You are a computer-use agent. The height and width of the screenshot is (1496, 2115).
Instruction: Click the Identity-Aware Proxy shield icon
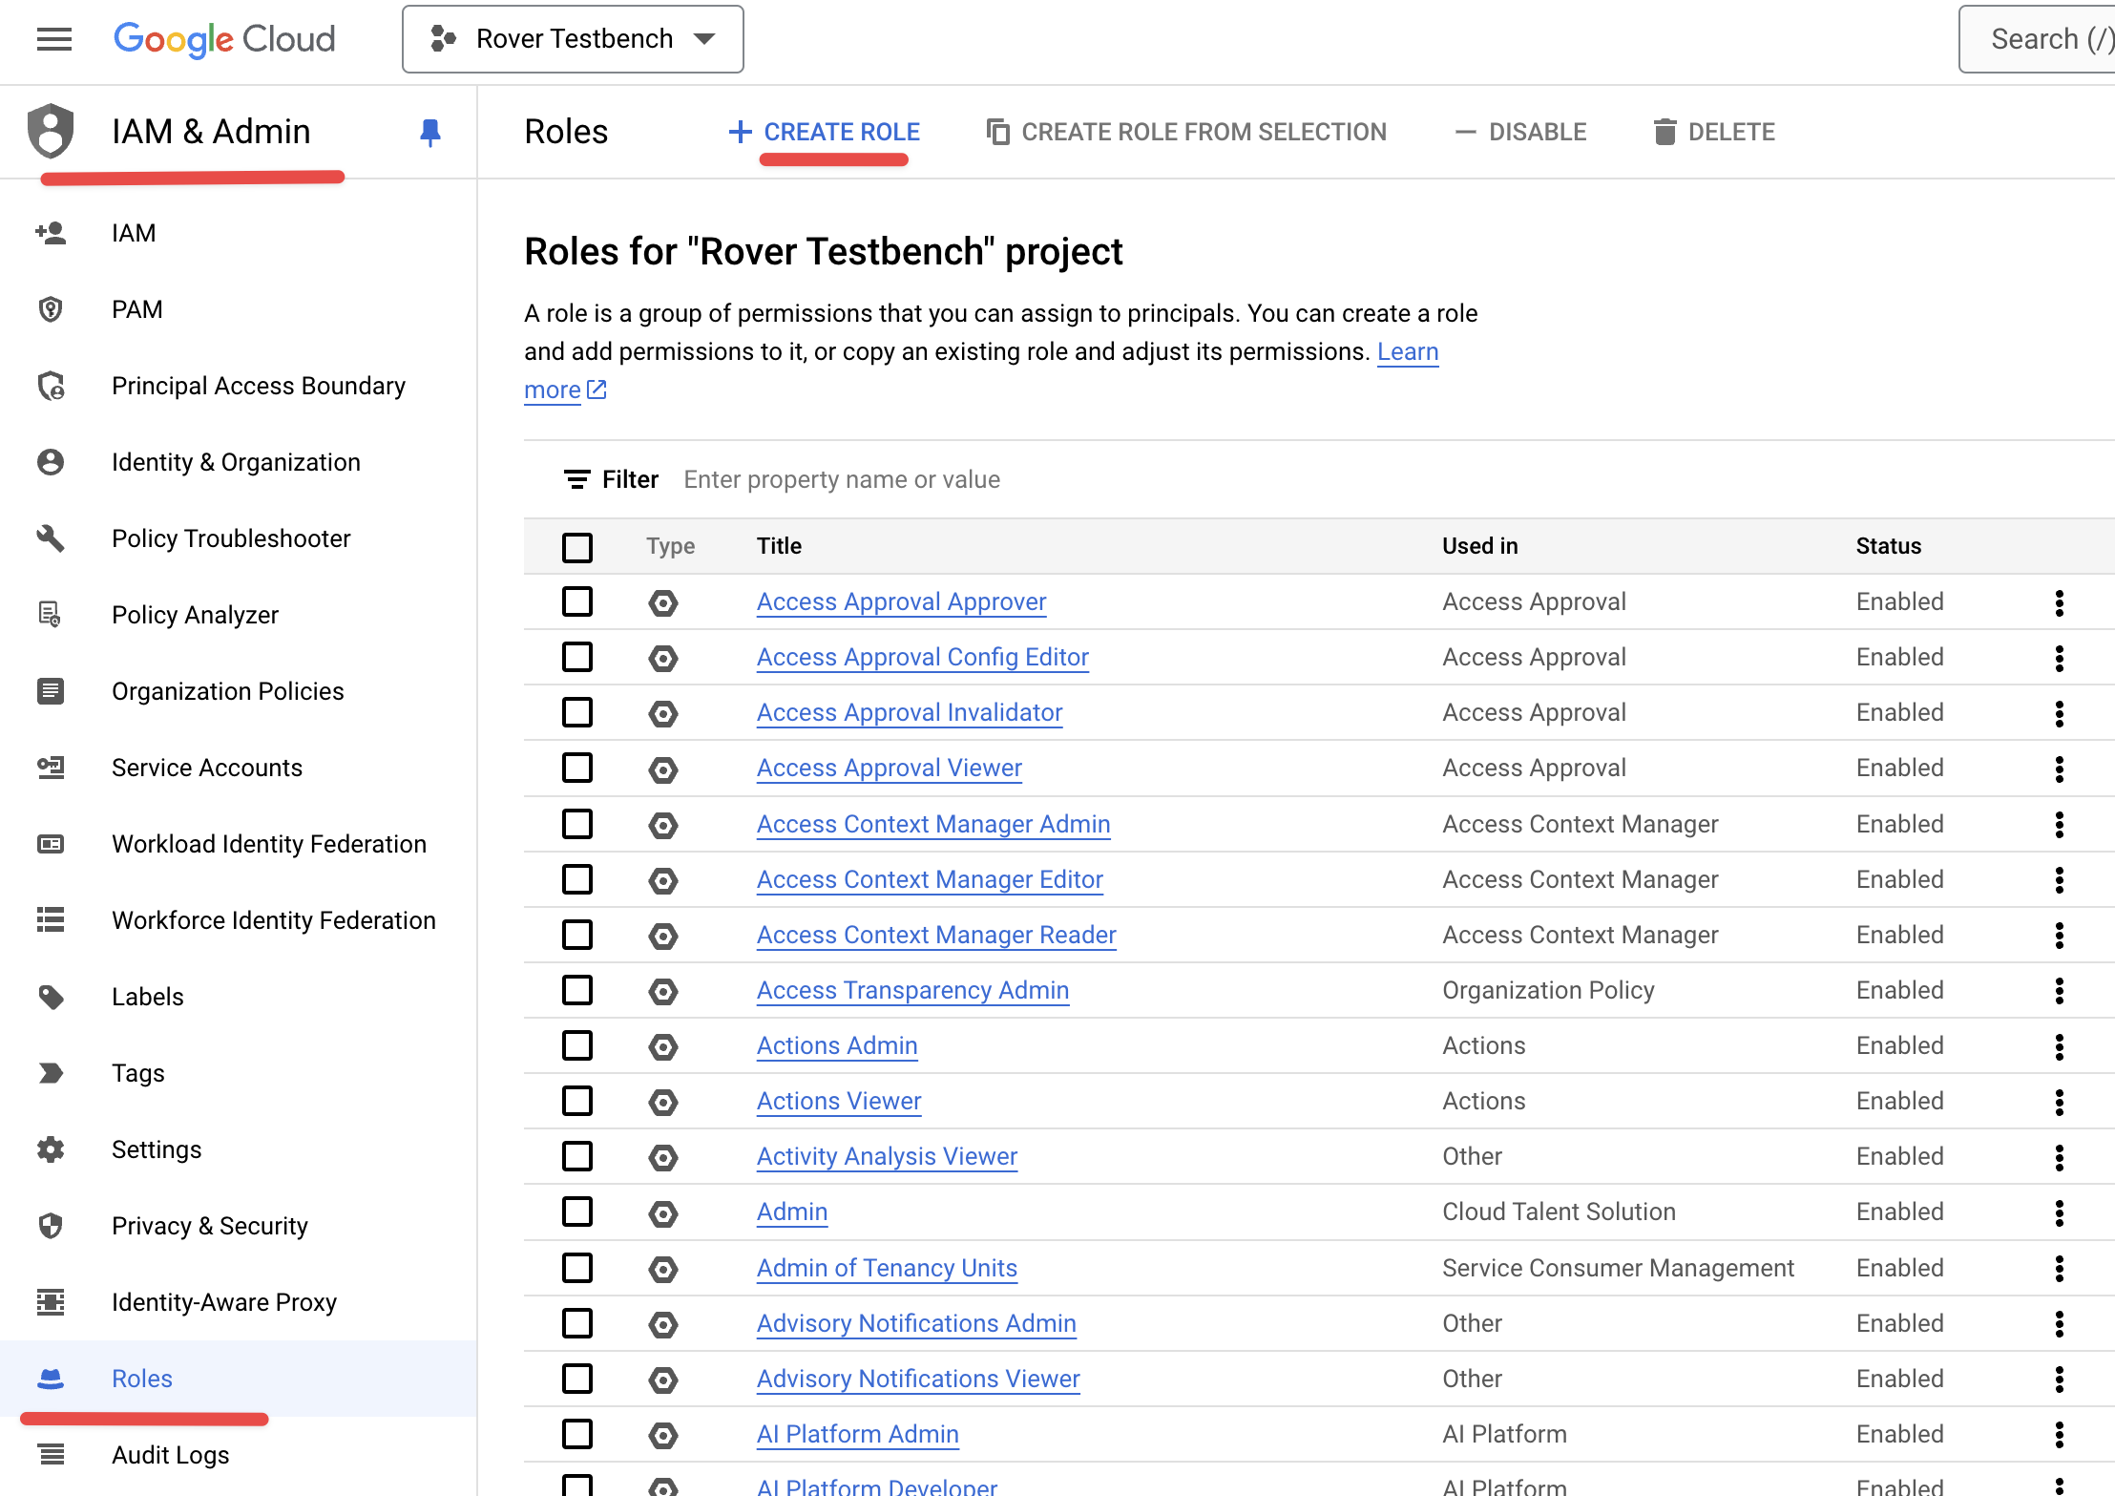(x=52, y=1301)
